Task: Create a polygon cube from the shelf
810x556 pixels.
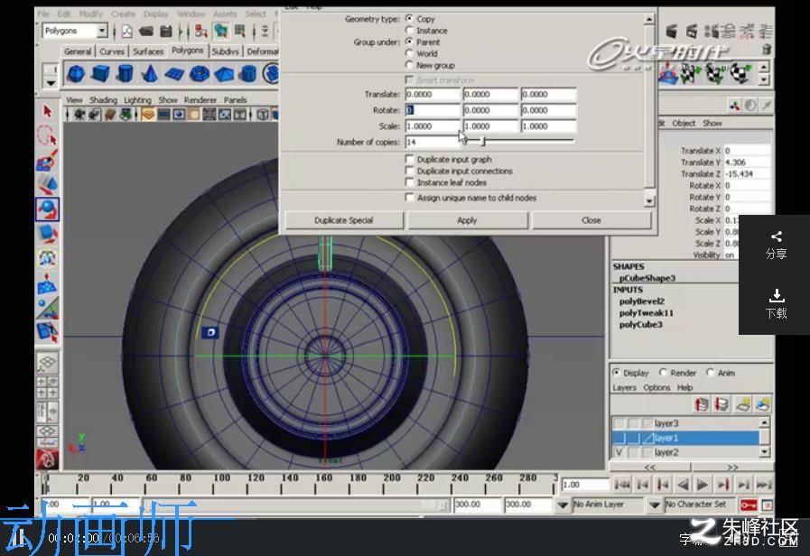Action: click(100, 74)
